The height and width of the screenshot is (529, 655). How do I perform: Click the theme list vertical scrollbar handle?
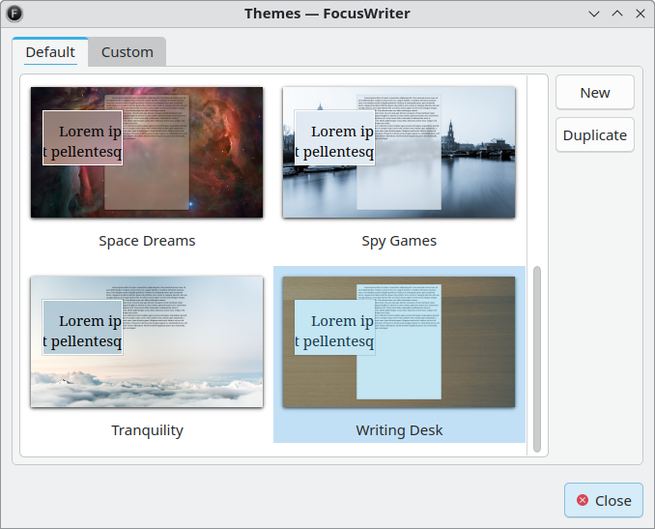click(537, 359)
